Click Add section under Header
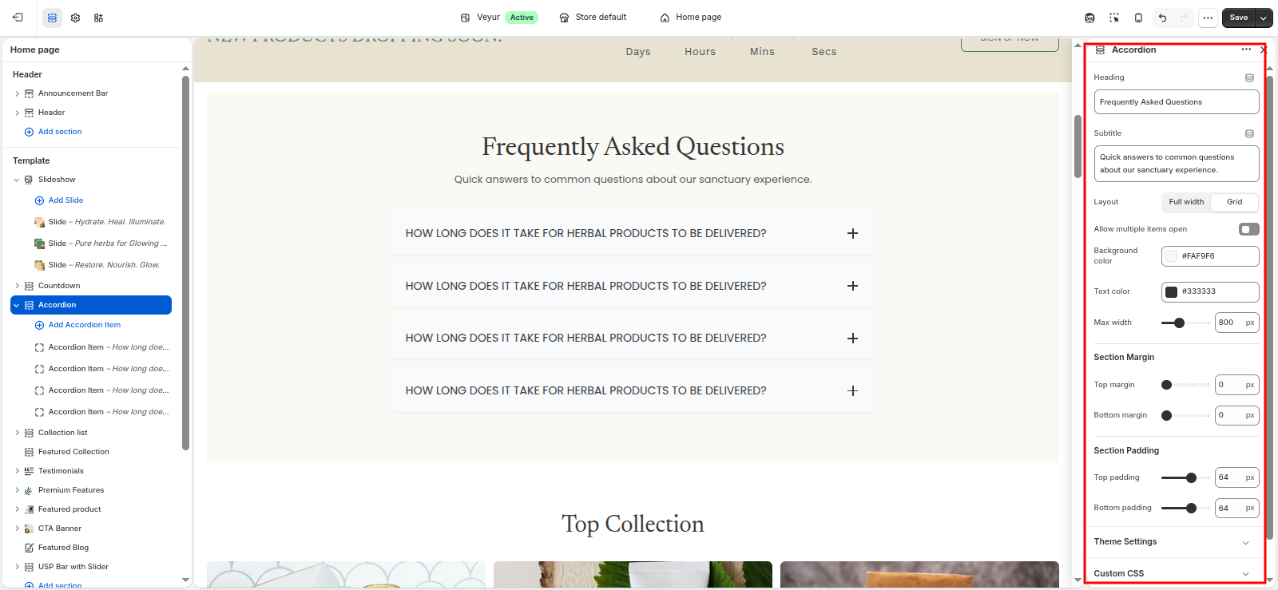The image size is (1278, 590). coord(60,132)
